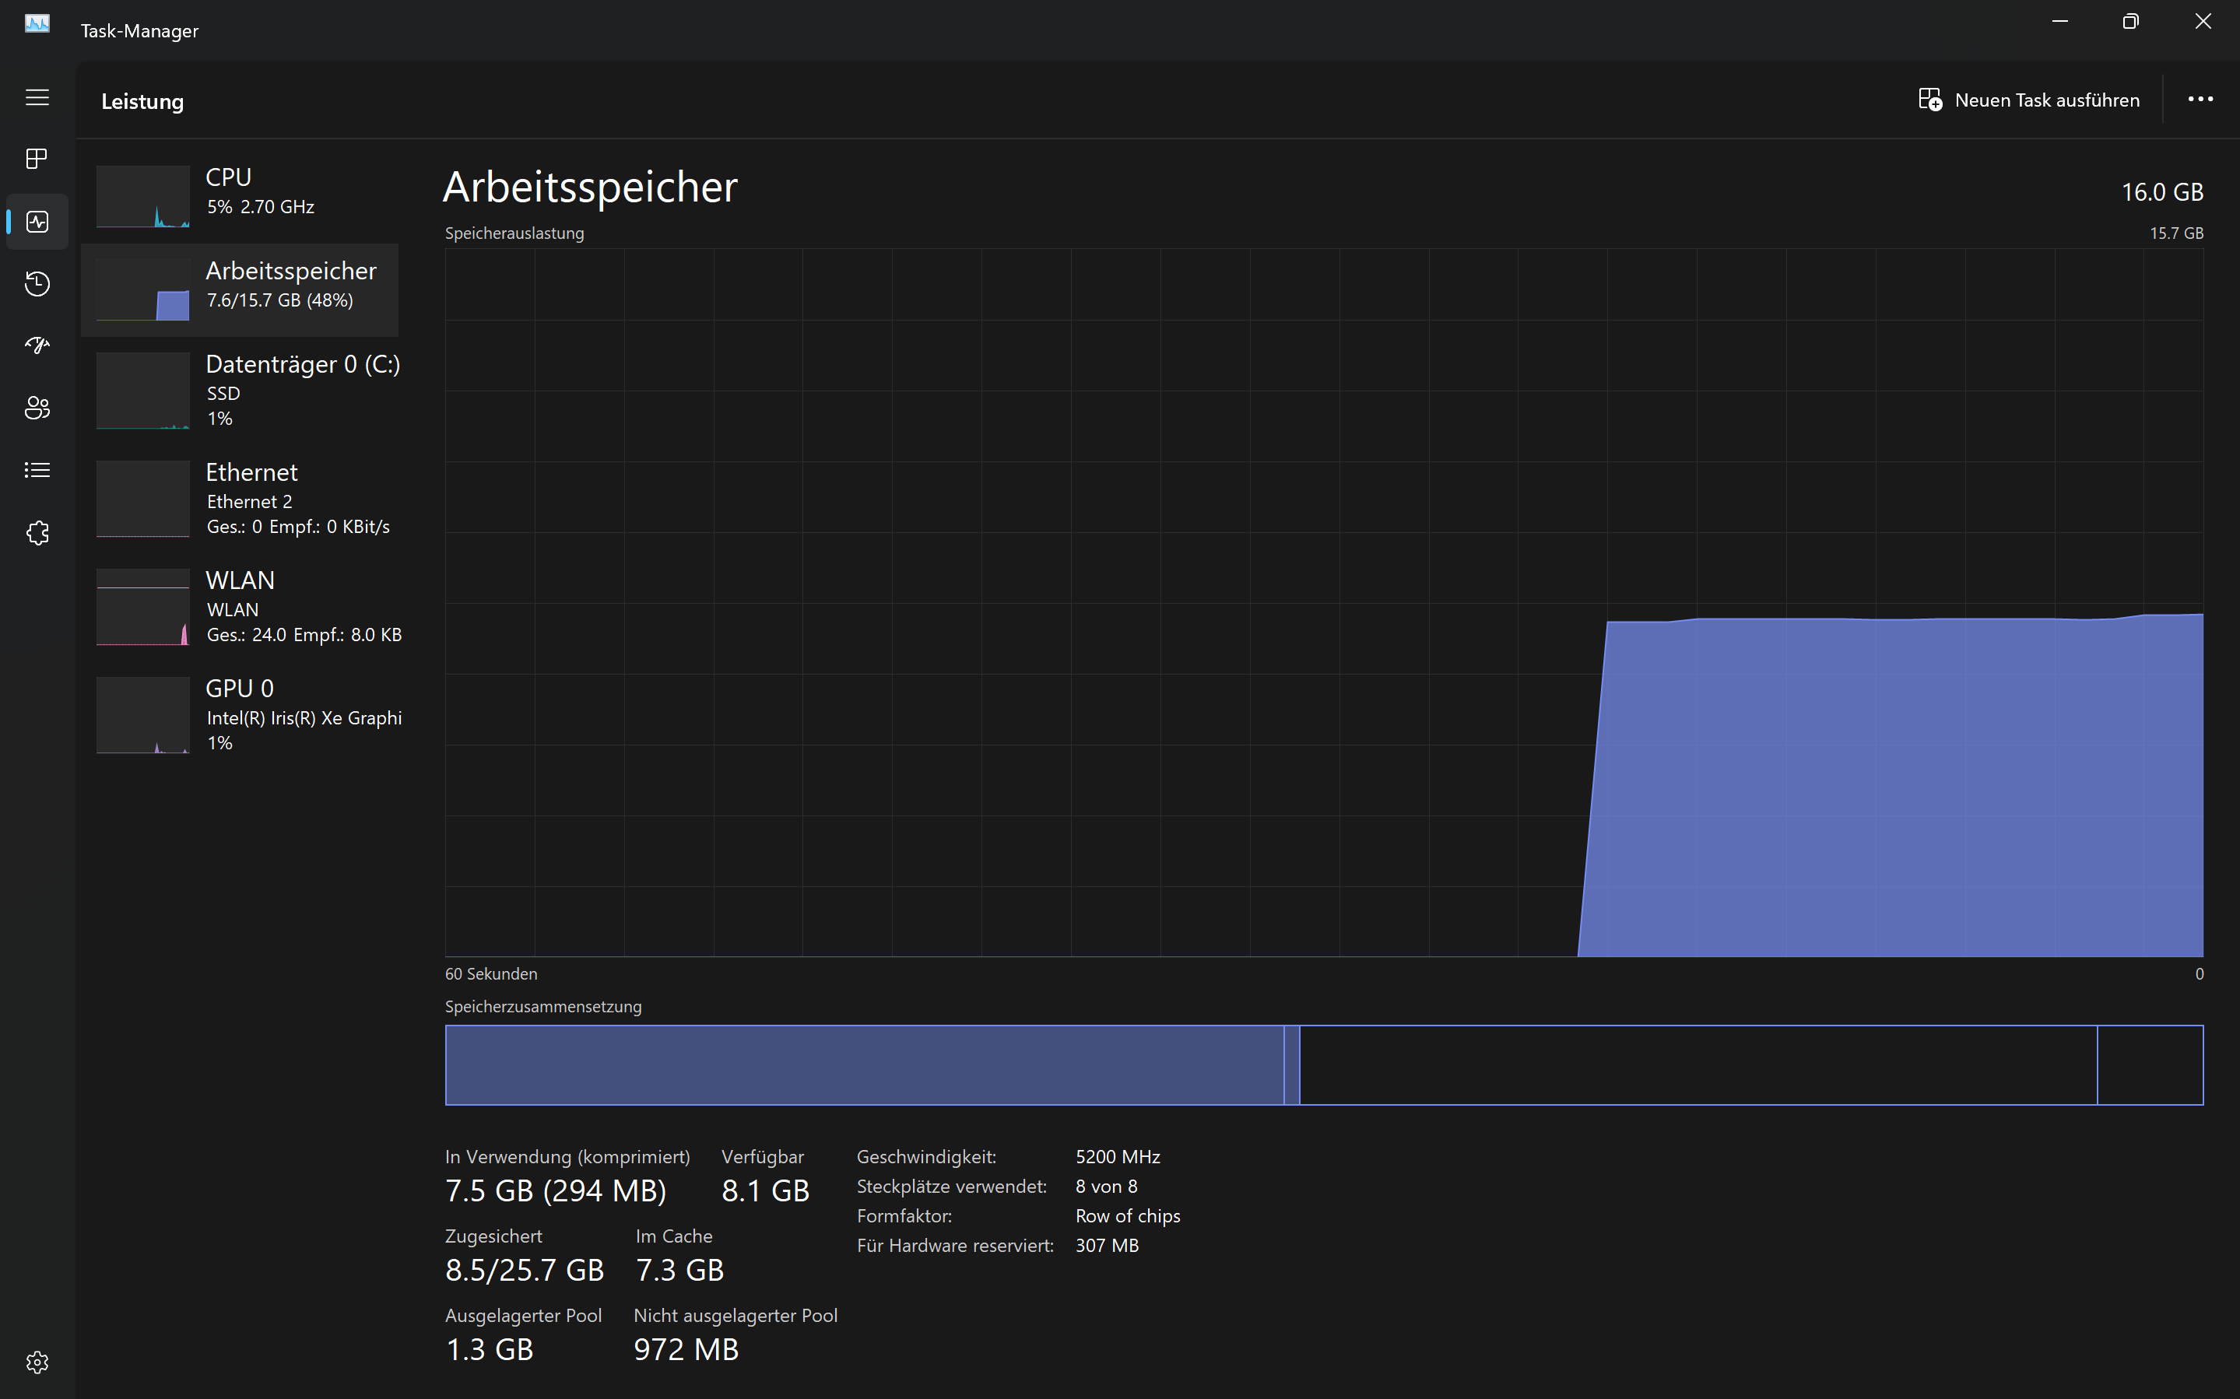Open the Processes page icon
The width and height of the screenshot is (2240, 1399).
coord(37,160)
